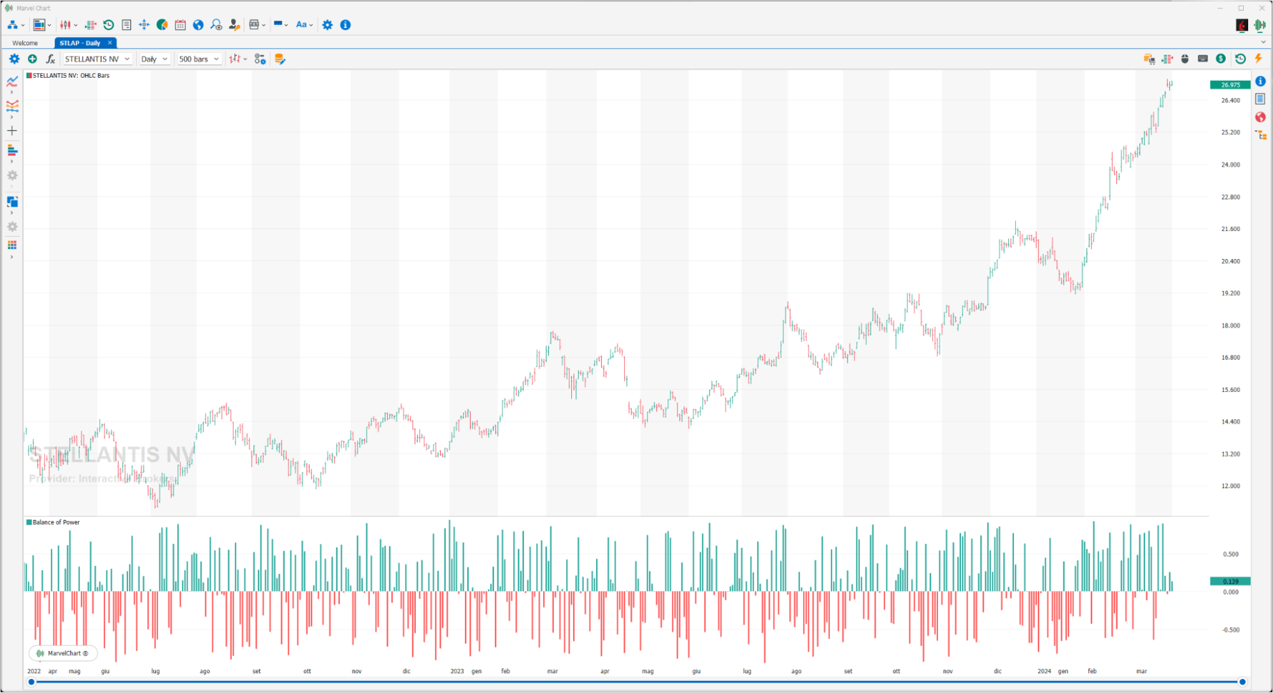Screen dimensions: 1273x693
Task: Open the calendar icon in top toolbar
Action: (x=180, y=25)
